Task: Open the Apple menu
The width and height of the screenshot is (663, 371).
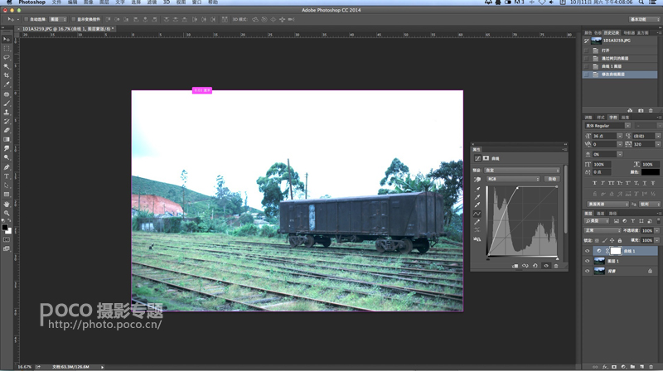Action: pos(9,2)
